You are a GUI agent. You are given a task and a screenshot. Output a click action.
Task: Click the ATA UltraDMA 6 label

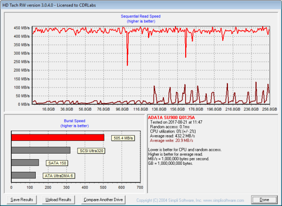point(59,176)
